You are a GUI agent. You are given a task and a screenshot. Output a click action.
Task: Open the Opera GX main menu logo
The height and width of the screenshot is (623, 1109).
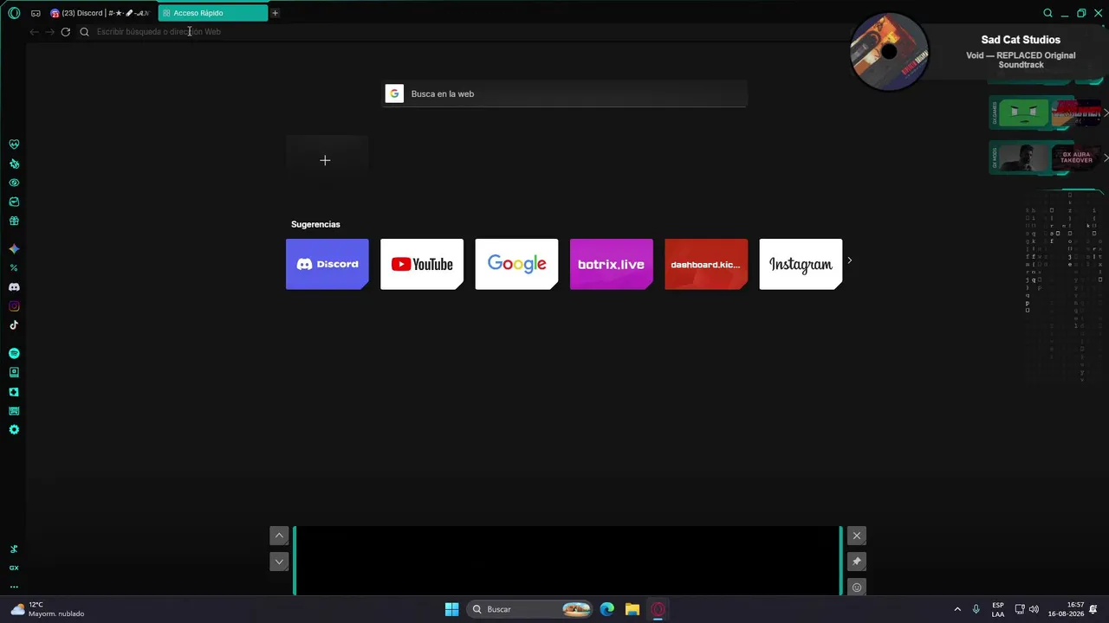tap(14, 13)
